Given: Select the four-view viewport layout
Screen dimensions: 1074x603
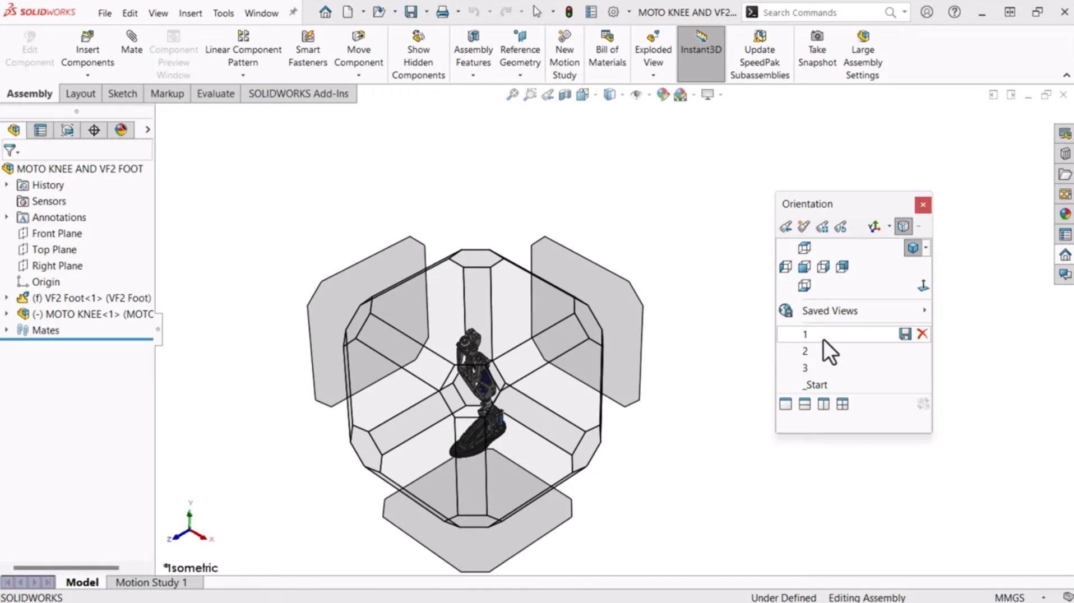Looking at the screenshot, I should tap(842, 404).
